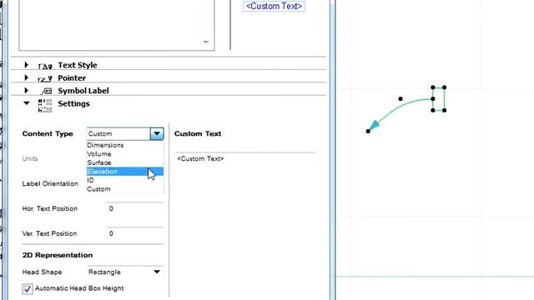
Task: Click the Symbol Label heading
Action: pyautogui.click(x=83, y=91)
